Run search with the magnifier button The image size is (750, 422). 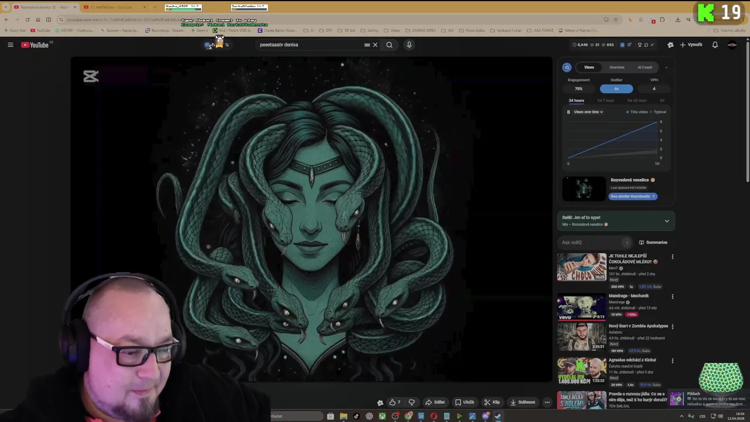point(389,45)
